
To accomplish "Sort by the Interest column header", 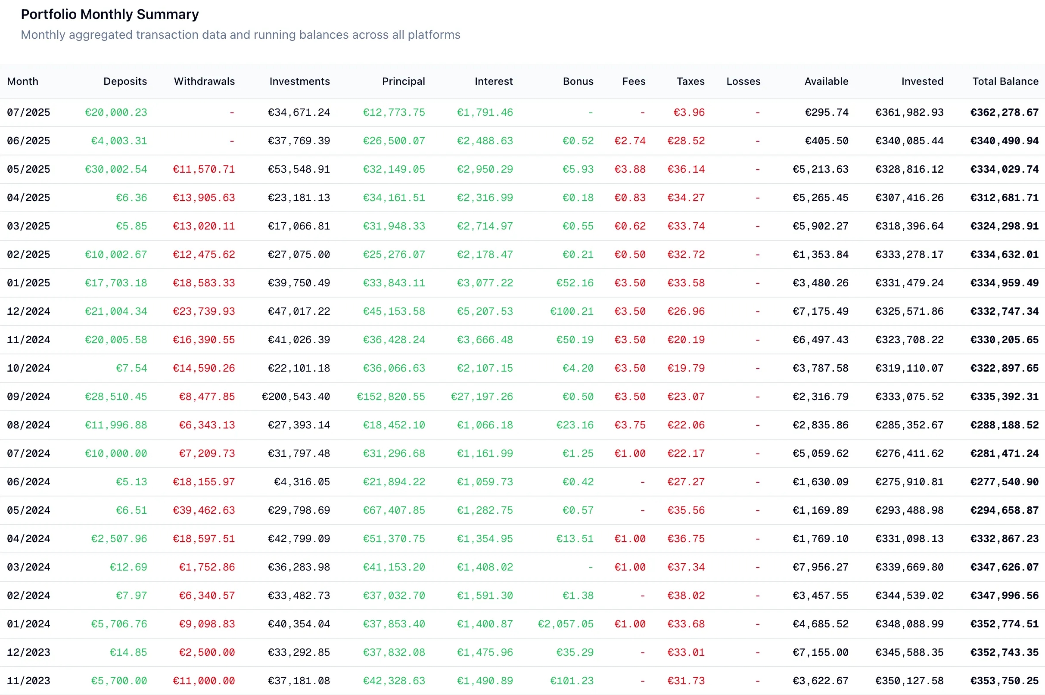I will coord(494,81).
